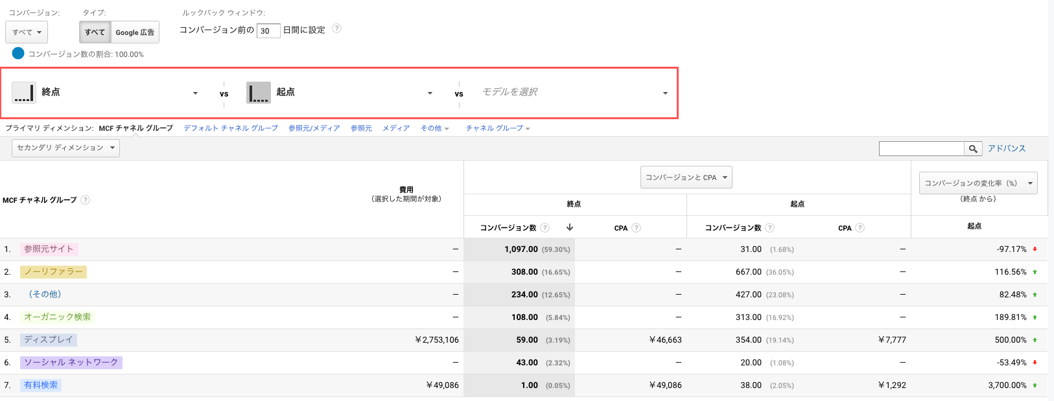
Task: Select the すべて type toggle button
Action: tap(95, 32)
